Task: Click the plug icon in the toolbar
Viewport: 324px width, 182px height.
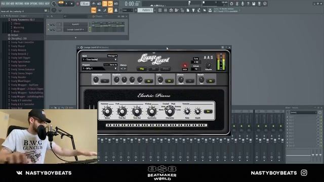Action: (193, 10)
